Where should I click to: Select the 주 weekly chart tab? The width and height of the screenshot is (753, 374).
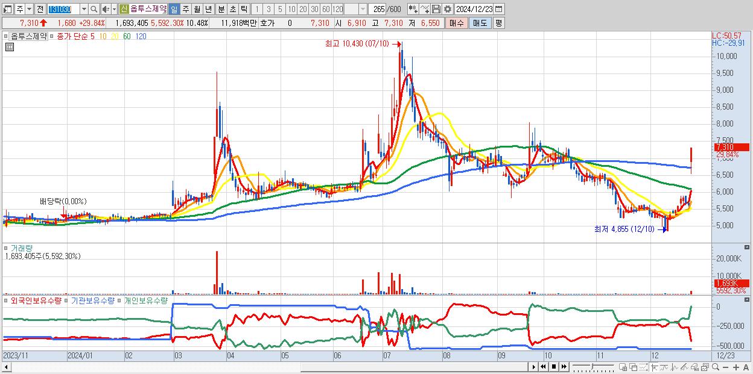pos(185,9)
